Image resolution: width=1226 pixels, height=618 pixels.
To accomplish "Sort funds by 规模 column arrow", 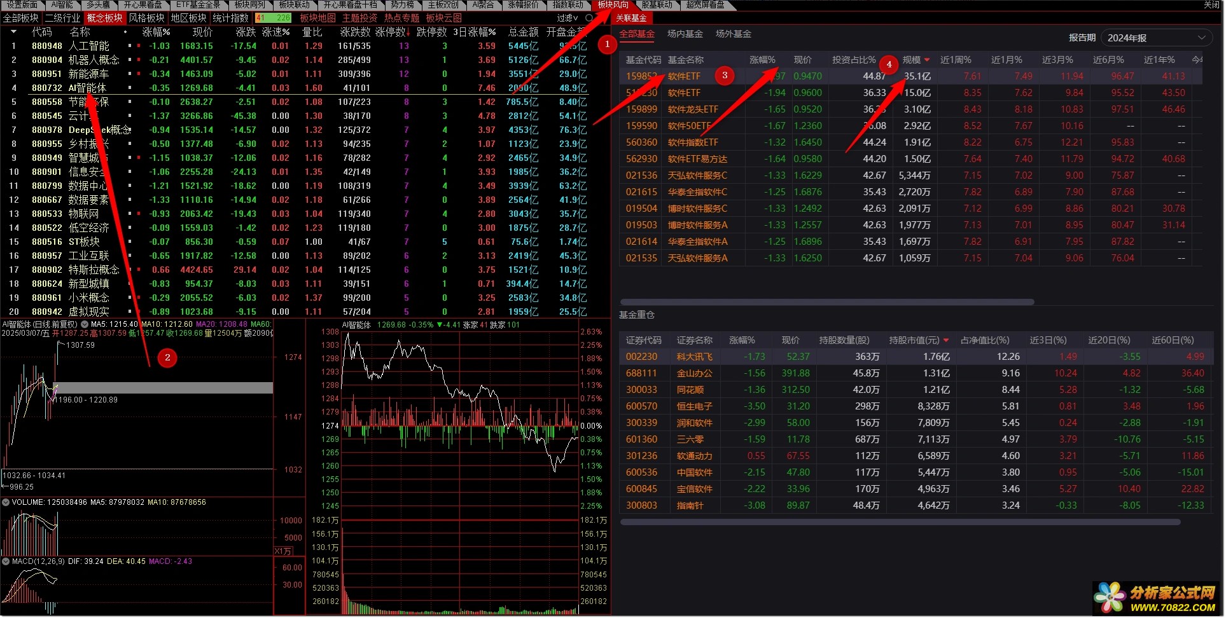I will point(927,60).
